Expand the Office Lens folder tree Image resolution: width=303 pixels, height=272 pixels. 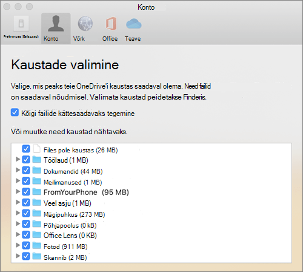click(18, 234)
